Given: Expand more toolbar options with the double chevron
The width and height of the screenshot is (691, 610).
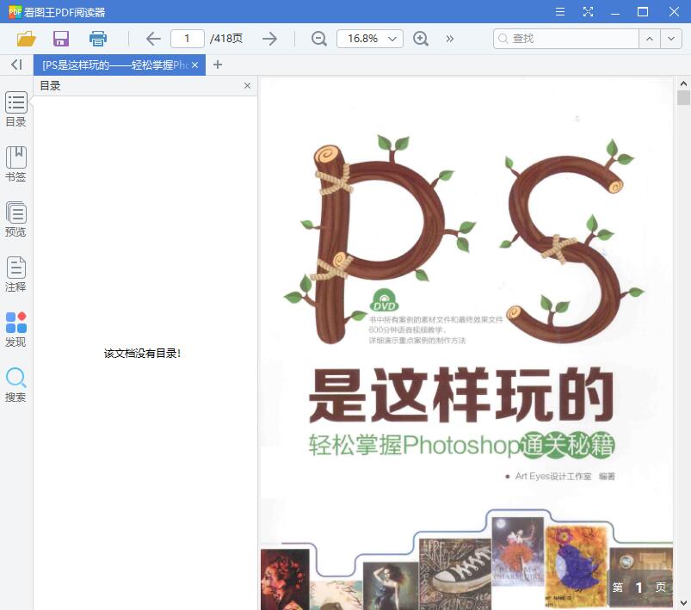Looking at the screenshot, I should (449, 39).
